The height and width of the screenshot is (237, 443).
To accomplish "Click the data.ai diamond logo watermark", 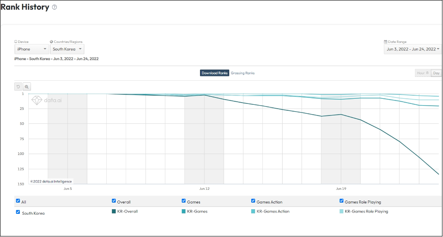I will pos(37,100).
